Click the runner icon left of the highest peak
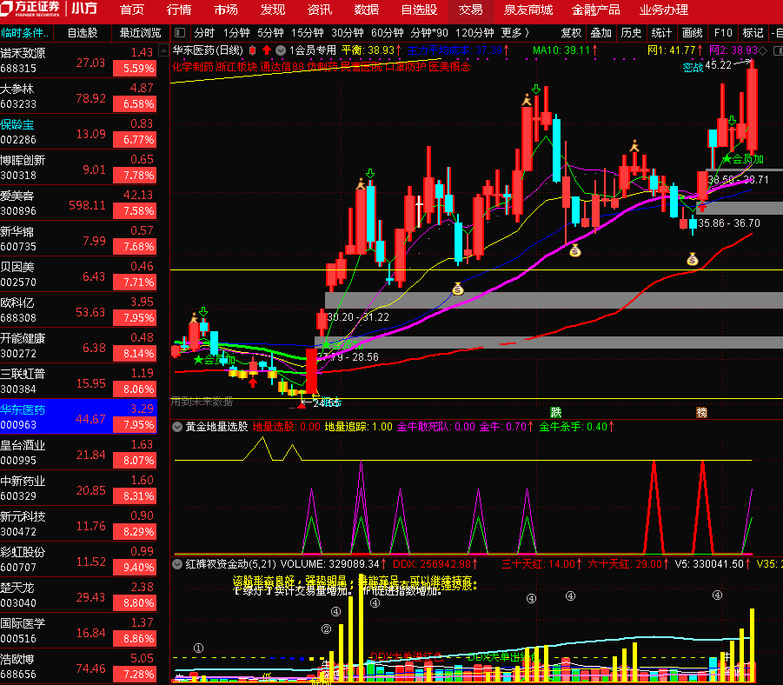Viewport: 783px width, 685px height. coord(527,100)
